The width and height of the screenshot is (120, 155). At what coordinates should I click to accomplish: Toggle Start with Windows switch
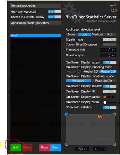[x=54, y=12]
